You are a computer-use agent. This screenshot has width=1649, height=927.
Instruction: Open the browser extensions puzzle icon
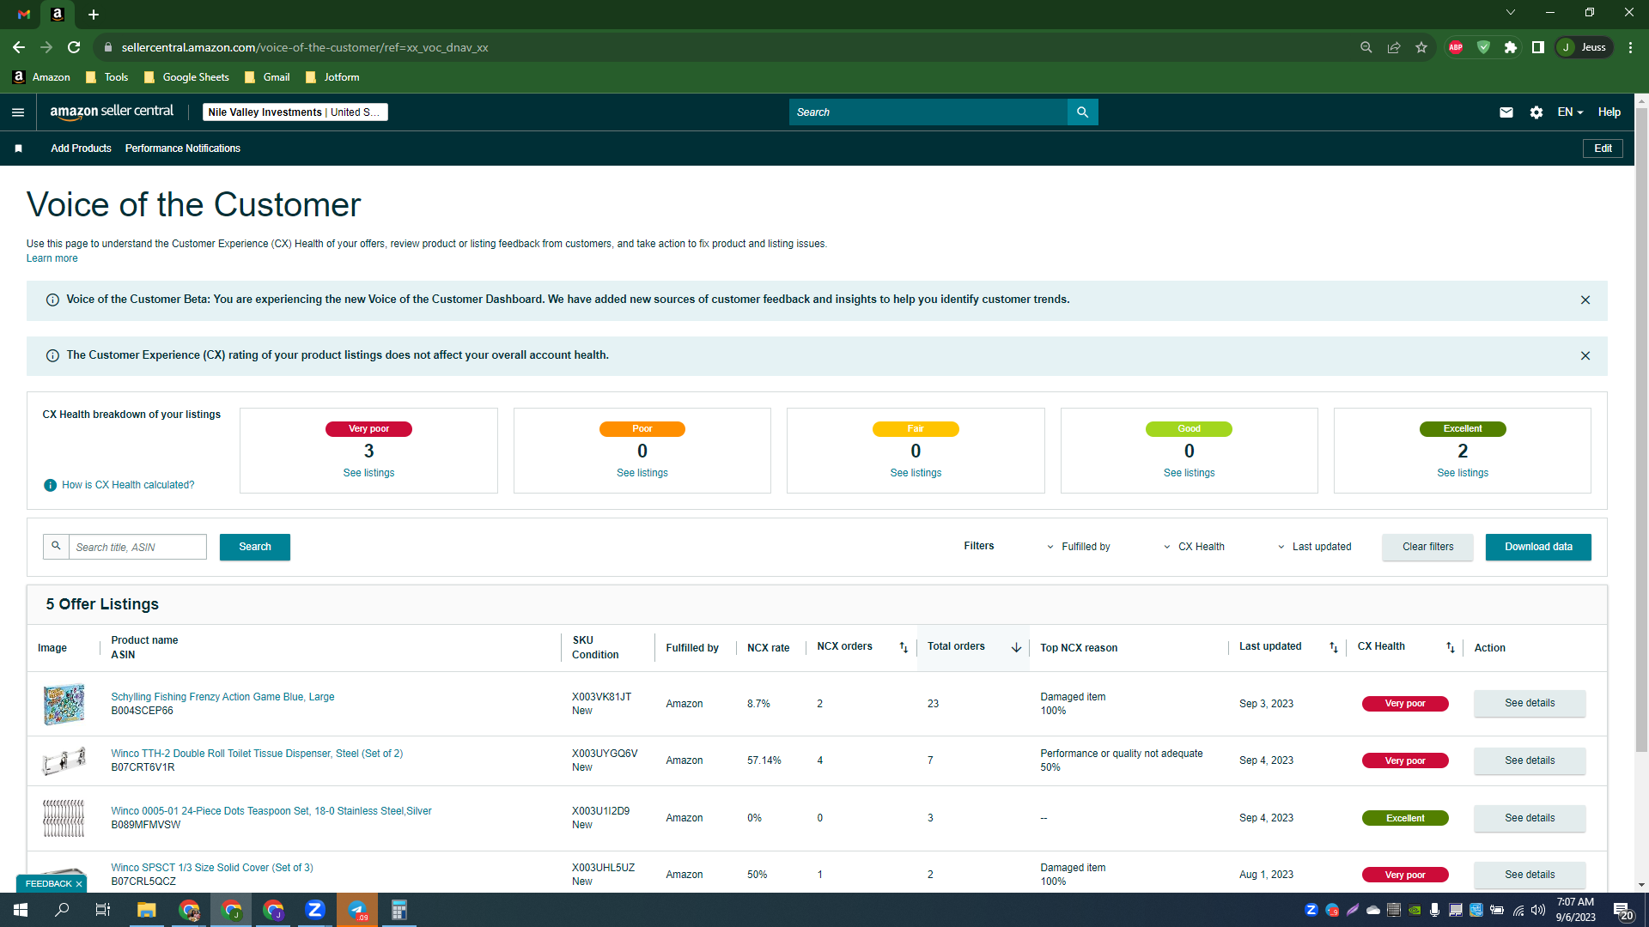pos(1511,47)
